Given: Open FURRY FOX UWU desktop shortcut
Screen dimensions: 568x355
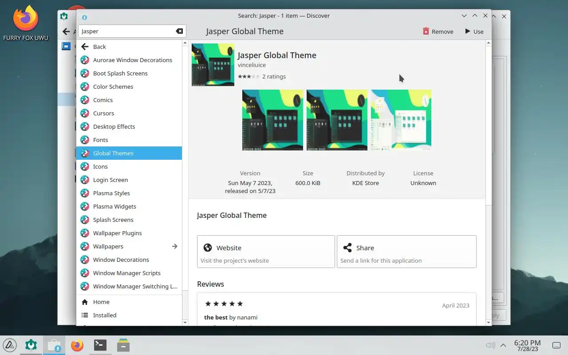Looking at the screenshot, I should [26, 23].
